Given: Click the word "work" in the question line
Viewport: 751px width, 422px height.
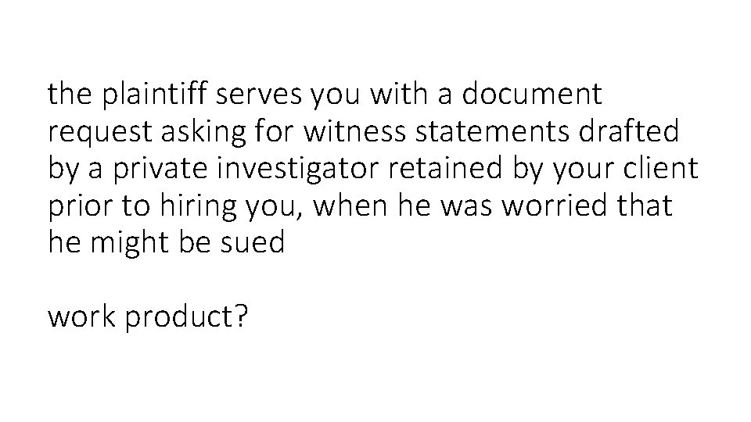Looking at the screenshot, I should [82, 316].
